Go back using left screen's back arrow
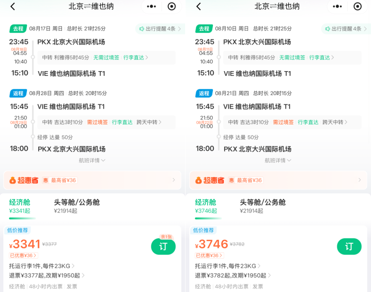 tap(13, 6)
